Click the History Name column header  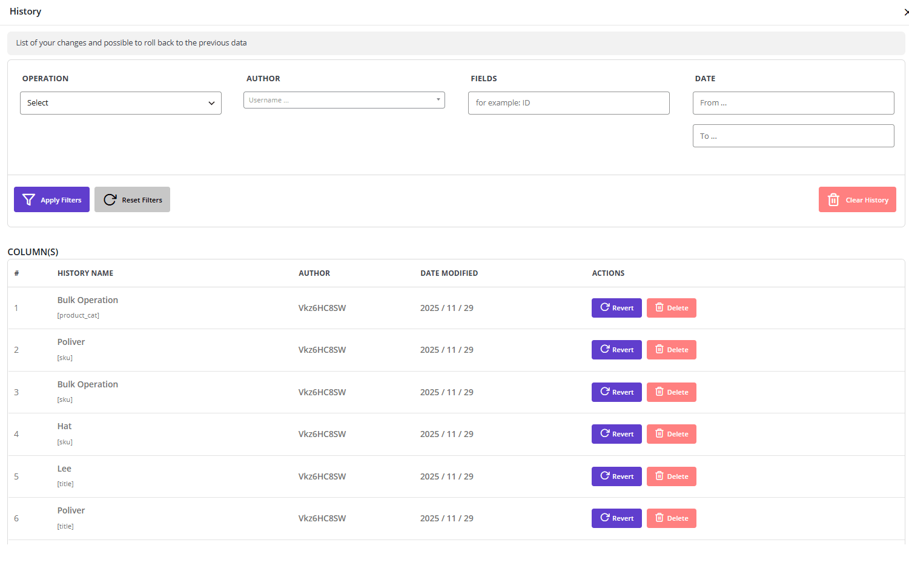(85, 273)
